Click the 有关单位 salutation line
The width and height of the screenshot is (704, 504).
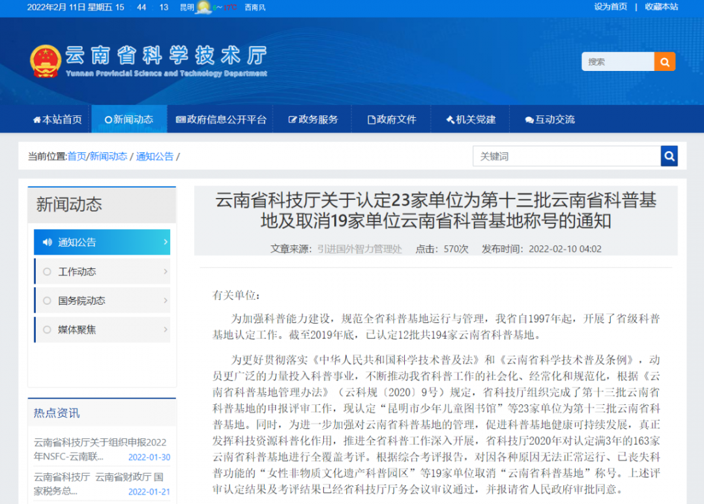pyautogui.click(x=236, y=296)
